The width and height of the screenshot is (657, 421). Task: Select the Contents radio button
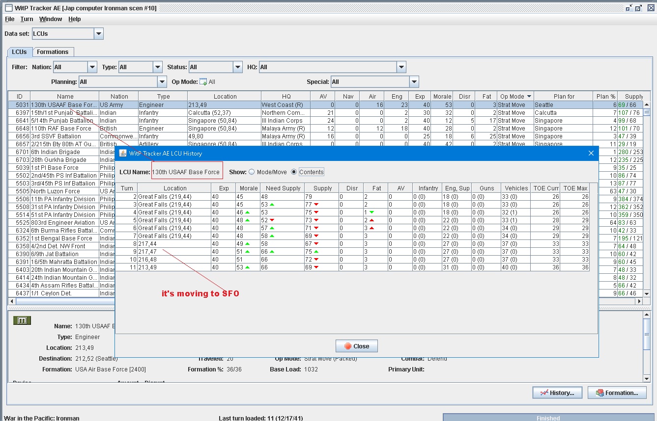pos(294,172)
